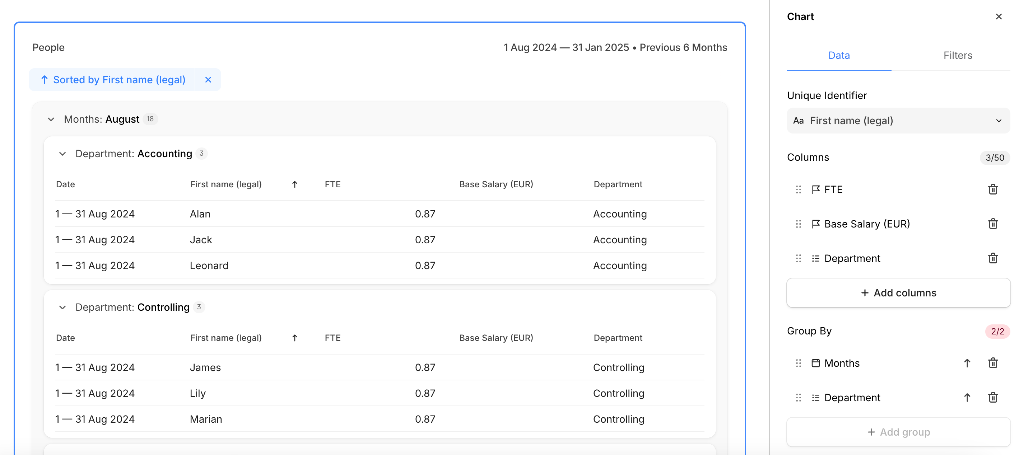Collapse the Controlling department group

click(x=62, y=307)
